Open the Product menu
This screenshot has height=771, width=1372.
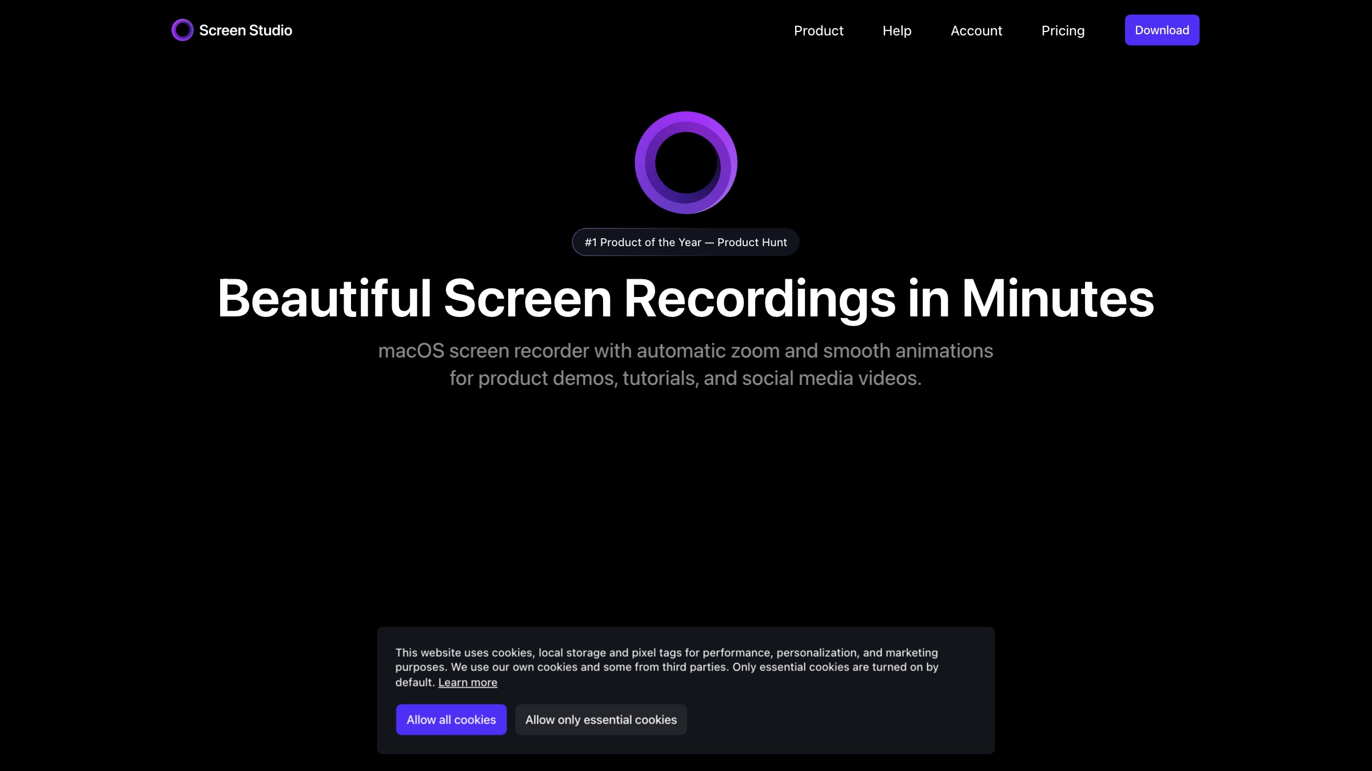coord(819,31)
